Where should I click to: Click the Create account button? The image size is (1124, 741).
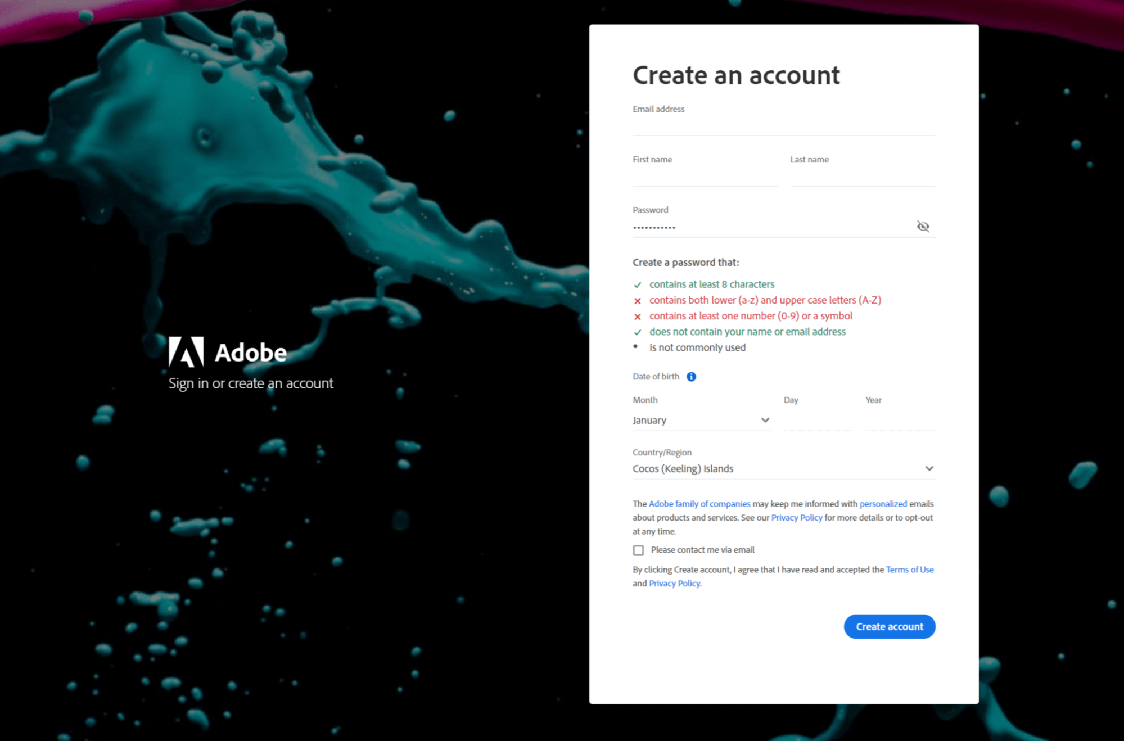click(x=889, y=626)
